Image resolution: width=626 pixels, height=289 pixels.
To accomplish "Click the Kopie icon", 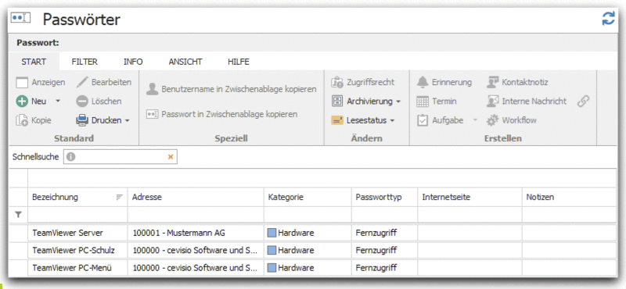I will (22, 120).
